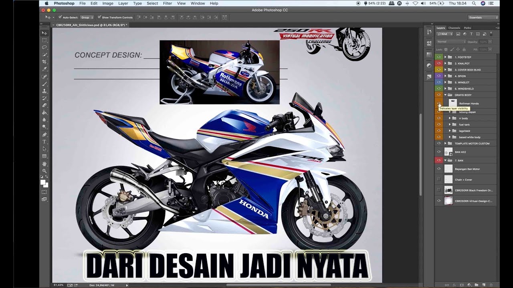Open the Apple menu
This screenshot has width=513, height=288.
tap(46, 3)
